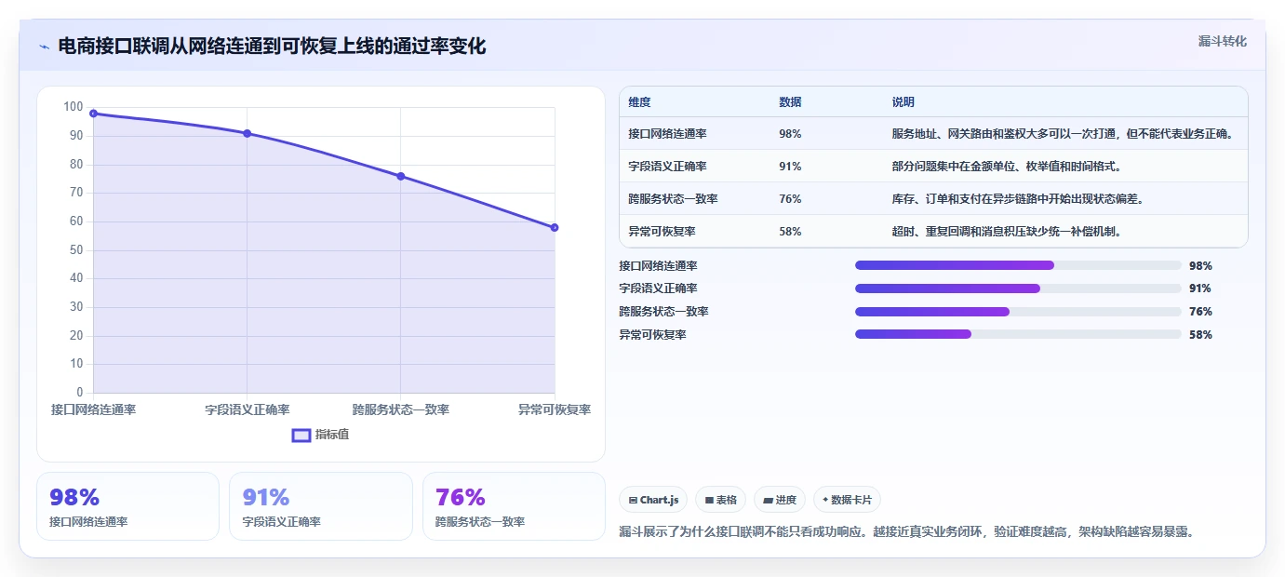Click the 50 tick on the y-axis
The image size is (1285, 577).
pos(76,250)
